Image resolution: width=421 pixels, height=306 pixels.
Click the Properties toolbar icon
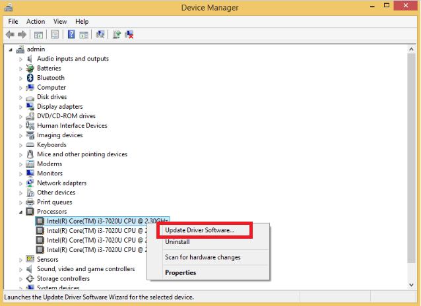click(x=55, y=34)
